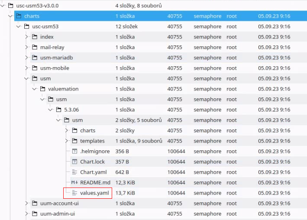Select the uum-admin-ui folder row
This screenshot has height=220, width=307.
coord(168,214)
